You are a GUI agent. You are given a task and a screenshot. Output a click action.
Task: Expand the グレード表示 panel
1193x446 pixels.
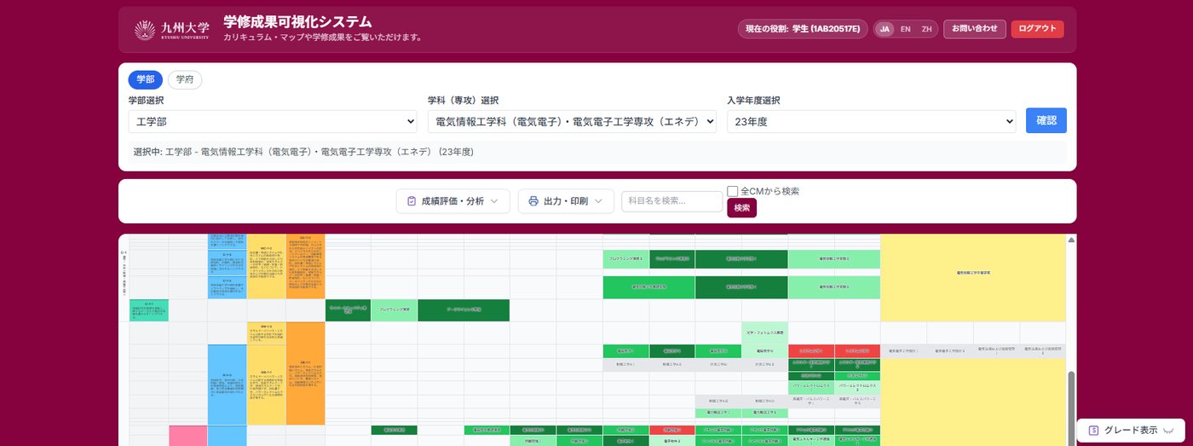(x=1131, y=430)
